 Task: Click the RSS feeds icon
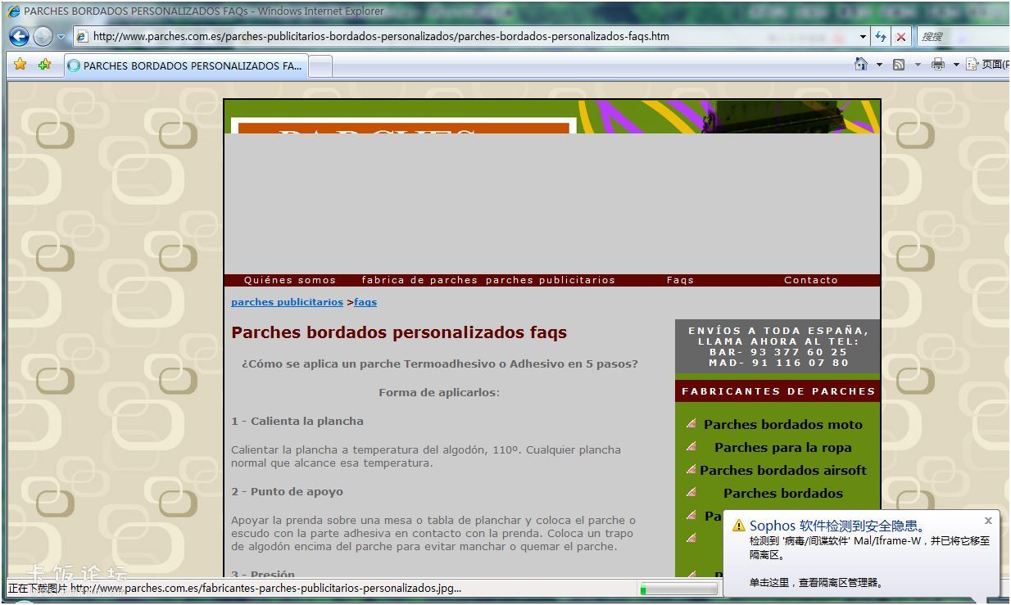[x=899, y=65]
